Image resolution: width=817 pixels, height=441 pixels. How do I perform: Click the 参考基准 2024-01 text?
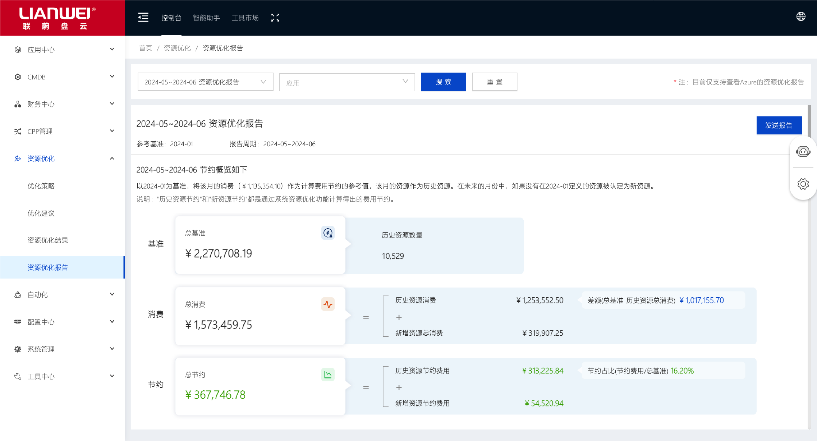(165, 144)
